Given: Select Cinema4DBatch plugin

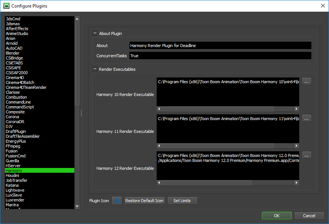Looking at the screenshot, I should (x=39, y=82).
